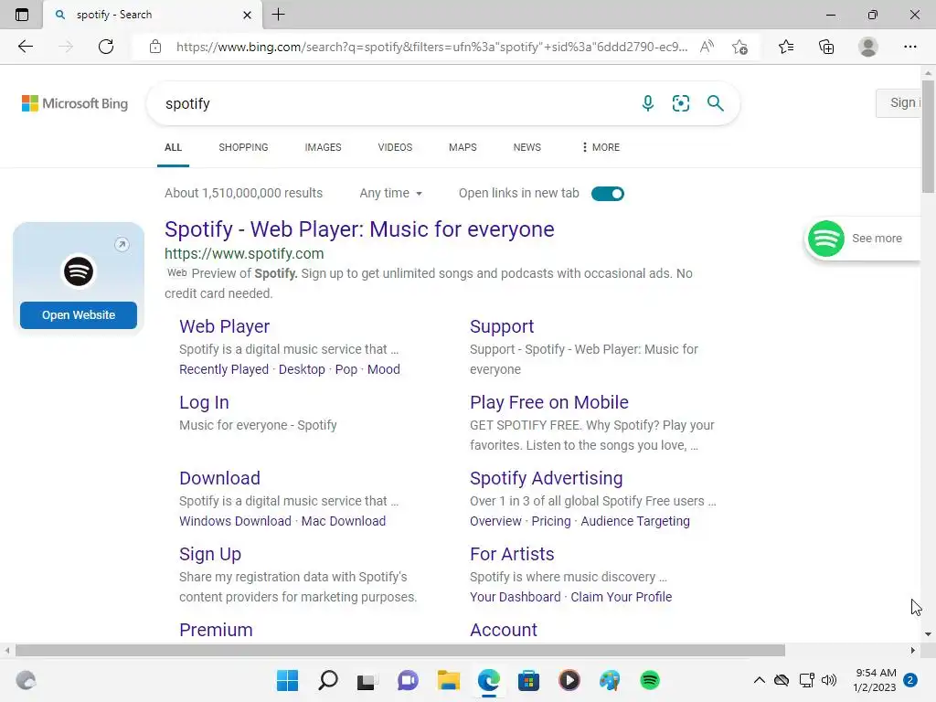Open the volume tray icon
This screenshot has width=936, height=702.
click(x=829, y=680)
